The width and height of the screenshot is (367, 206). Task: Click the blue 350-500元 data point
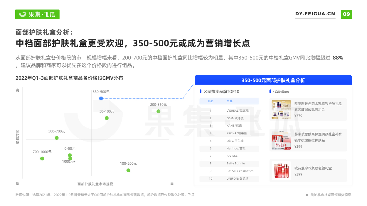(101, 98)
